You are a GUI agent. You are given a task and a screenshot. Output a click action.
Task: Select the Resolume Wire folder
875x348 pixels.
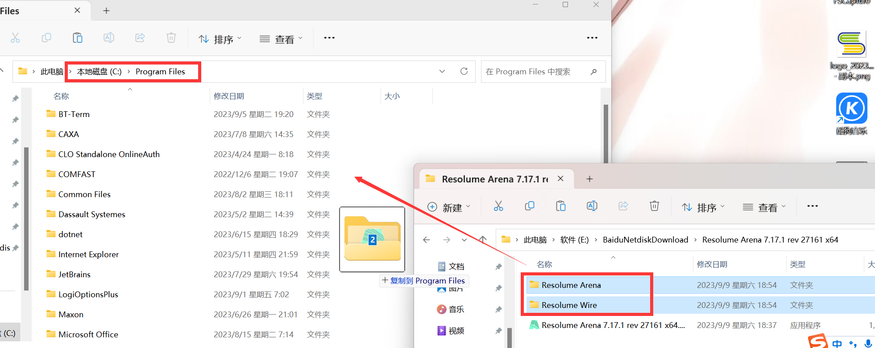[x=569, y=305]
